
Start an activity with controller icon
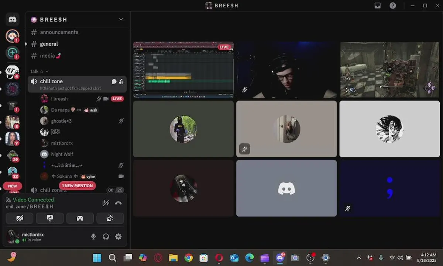tap(80, 218)
